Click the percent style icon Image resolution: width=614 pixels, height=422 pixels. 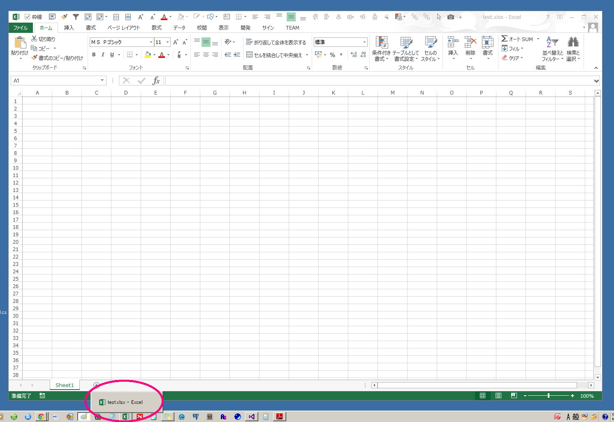[332, 55]
